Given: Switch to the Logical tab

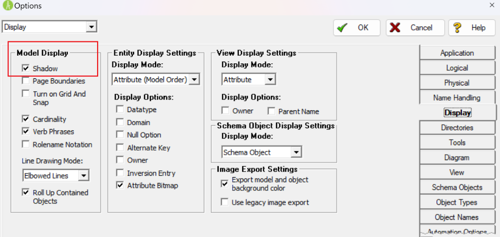Looking at the screenshot, I should pyautogui.click(x=457, y=68).
